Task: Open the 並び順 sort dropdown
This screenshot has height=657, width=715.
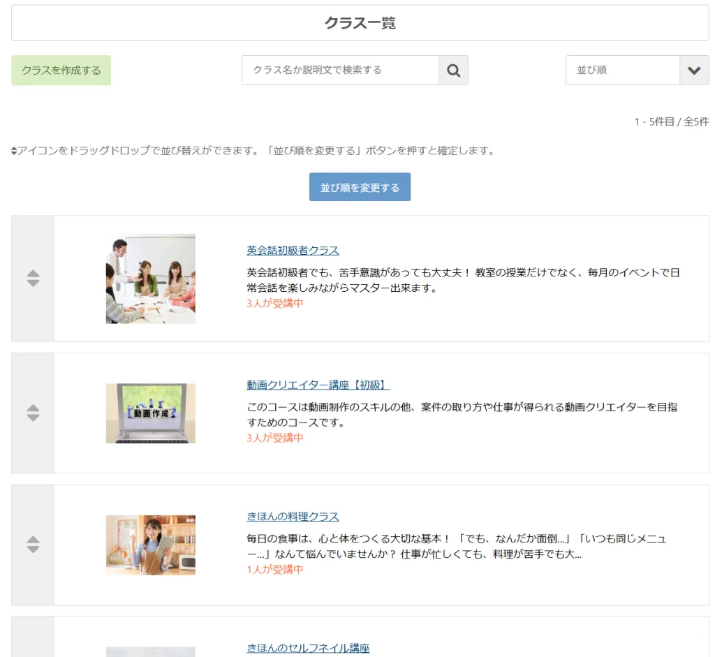Action: click(621, 70)
